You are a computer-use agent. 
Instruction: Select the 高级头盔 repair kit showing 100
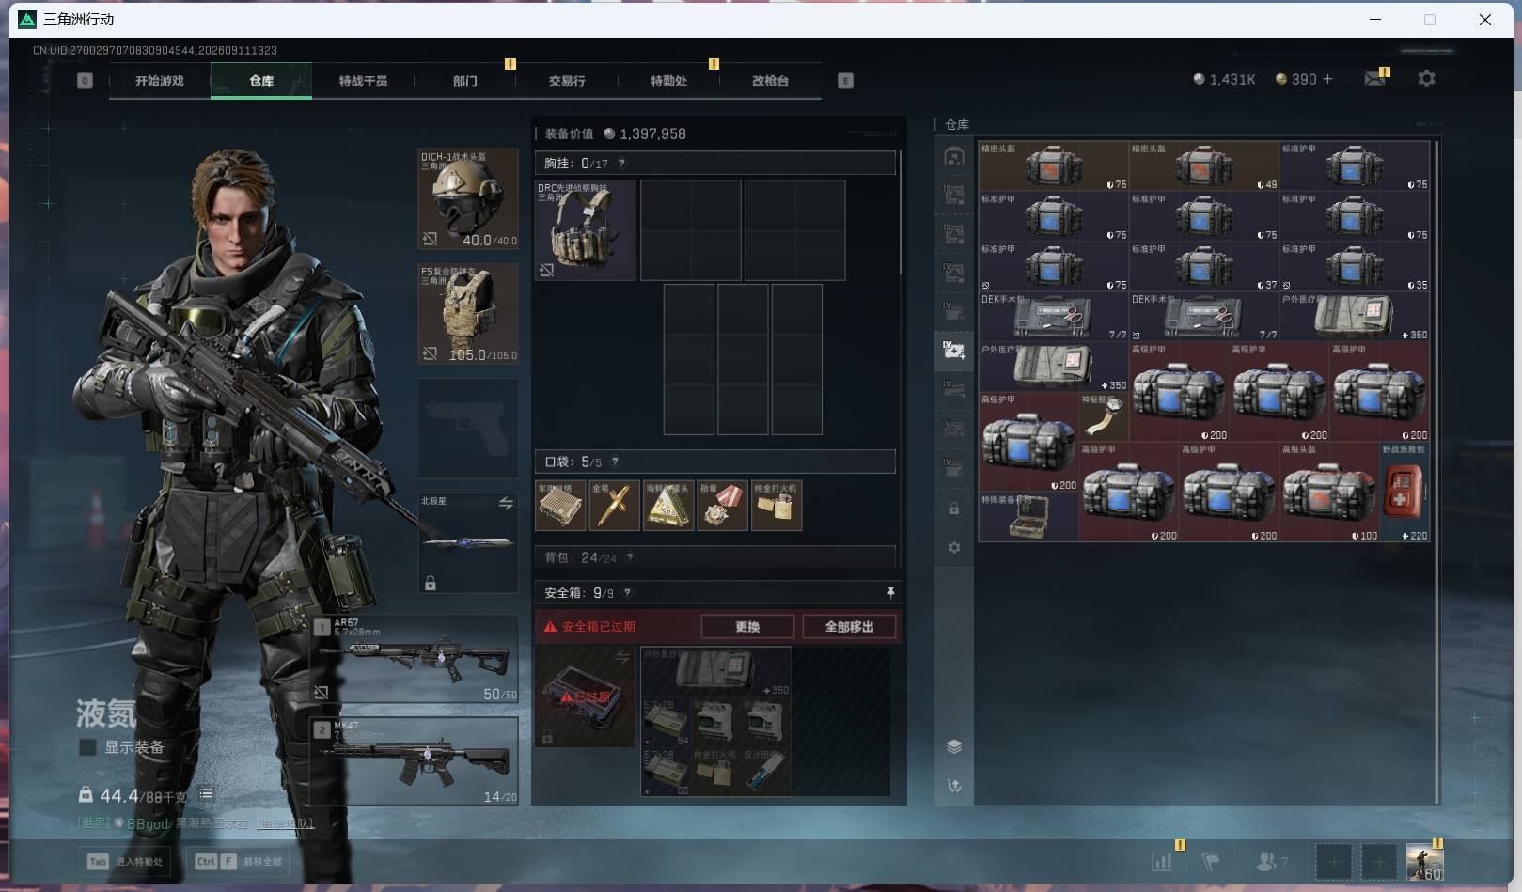coord(1329,492)
